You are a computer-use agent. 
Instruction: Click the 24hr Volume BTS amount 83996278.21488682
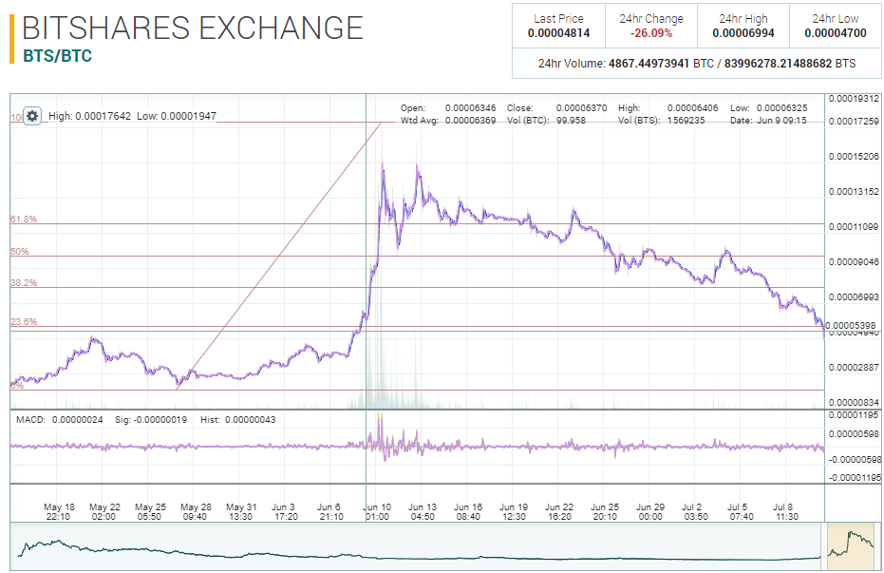click(x=778, y=64)
